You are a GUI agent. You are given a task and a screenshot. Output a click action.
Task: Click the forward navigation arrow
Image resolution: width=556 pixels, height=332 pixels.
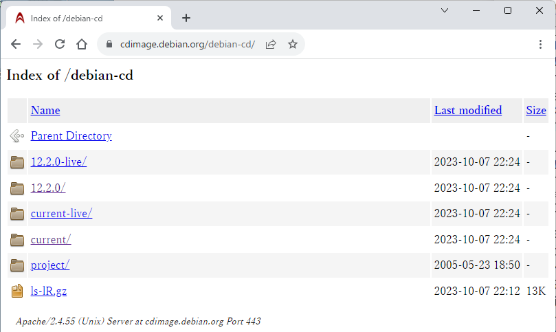click(x=38, y=45)
